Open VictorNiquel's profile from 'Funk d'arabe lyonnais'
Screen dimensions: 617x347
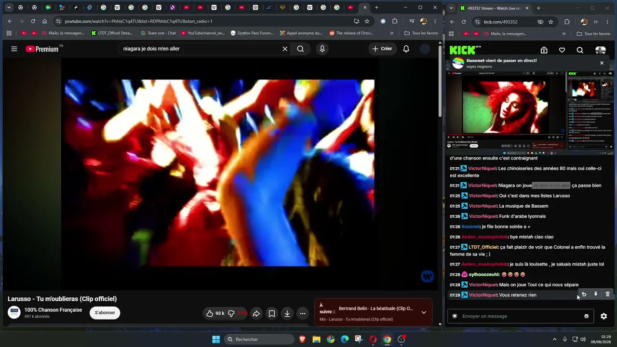[x=483, y=216]
